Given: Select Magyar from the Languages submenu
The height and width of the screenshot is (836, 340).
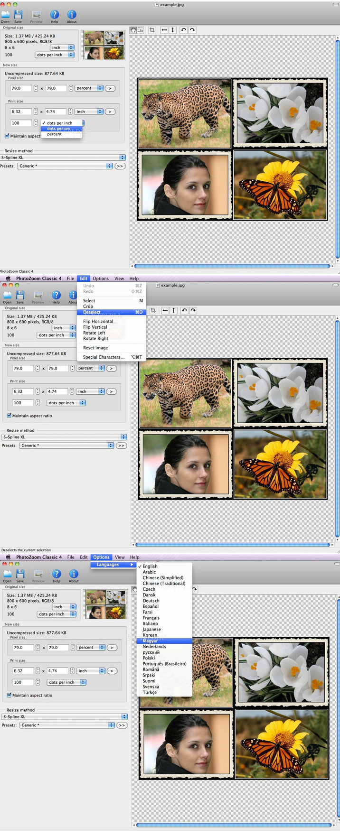Looking at the screenshot, I should pyautogui.click(x=150, y=641).
